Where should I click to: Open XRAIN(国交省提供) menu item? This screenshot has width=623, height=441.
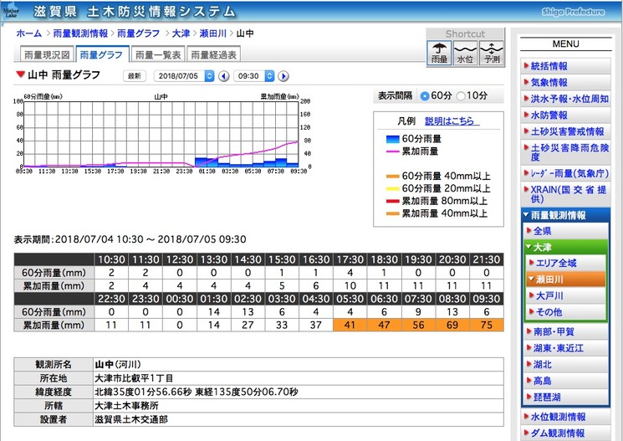(x=566, y=194)
